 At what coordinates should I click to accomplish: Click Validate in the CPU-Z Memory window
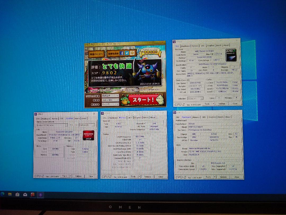click(x=148, y=177)
